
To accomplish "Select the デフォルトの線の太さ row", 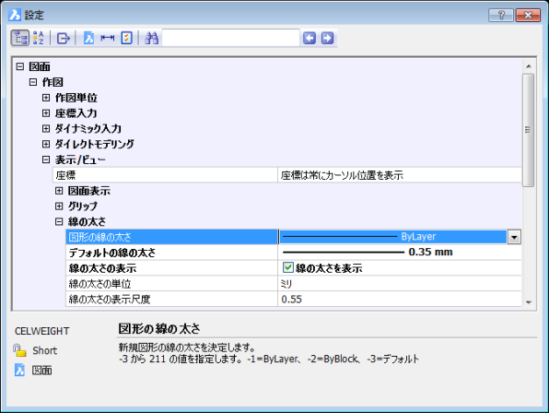I will coord(294,253).
